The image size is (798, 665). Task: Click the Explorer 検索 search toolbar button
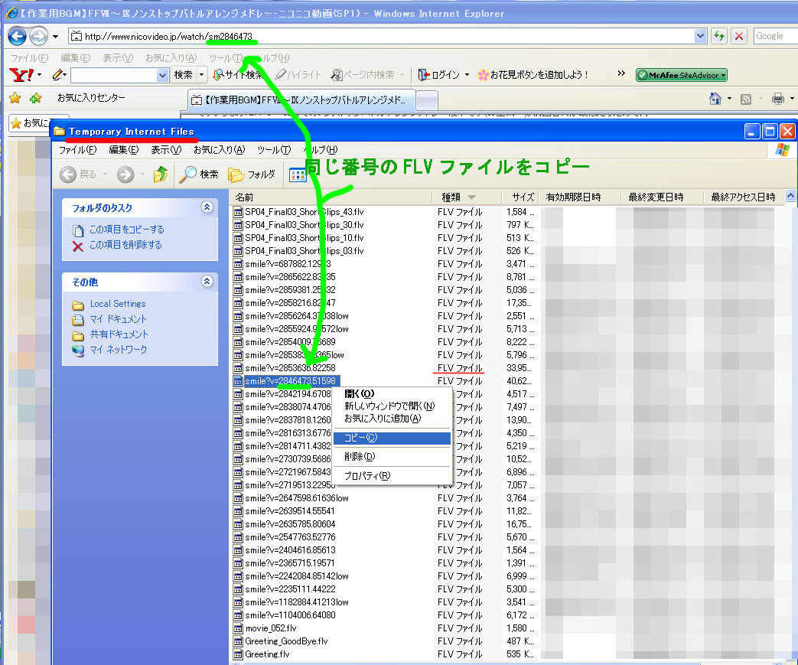(x=199, y=174)
